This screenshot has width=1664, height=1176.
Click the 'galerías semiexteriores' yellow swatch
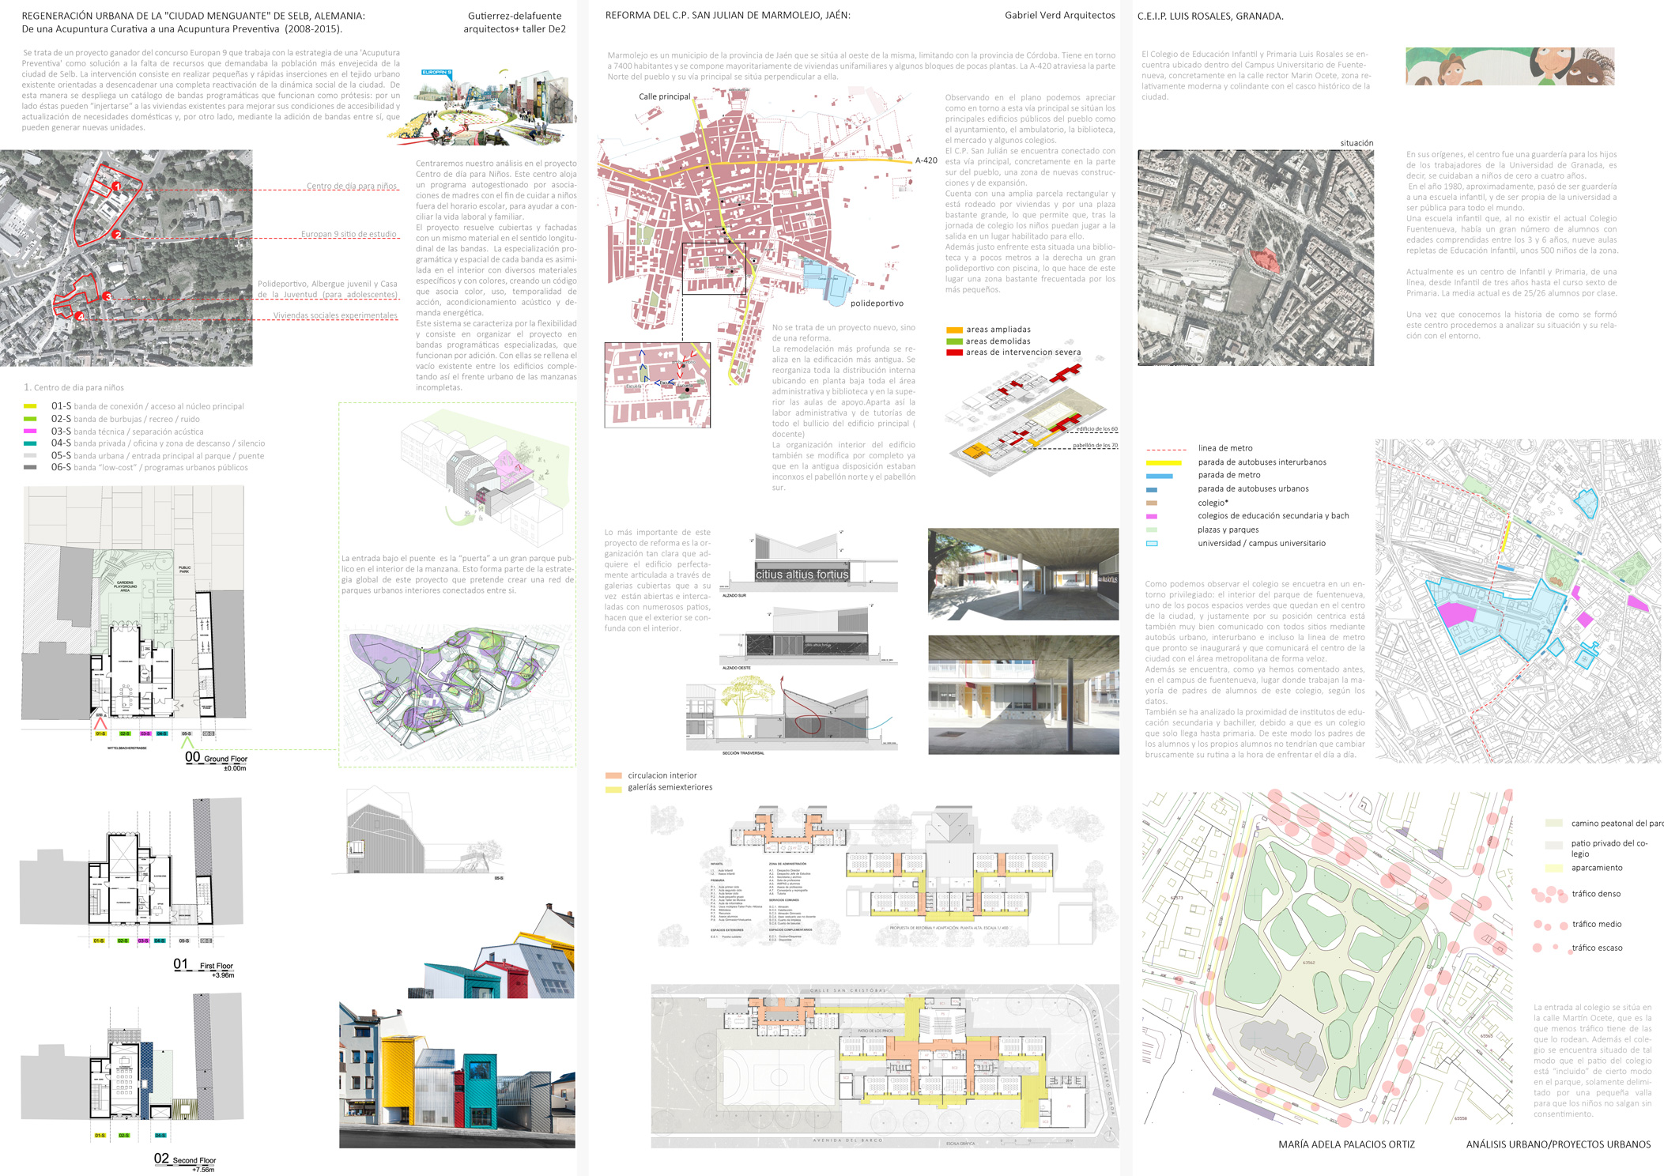(613, 788)
